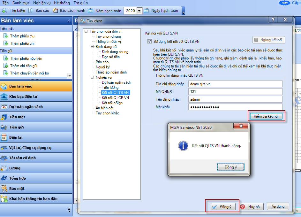Screen dimensions: 301x217
Task: Collapse the Tùy chọn của đơn vị tree node
Action: pos(86,31)
